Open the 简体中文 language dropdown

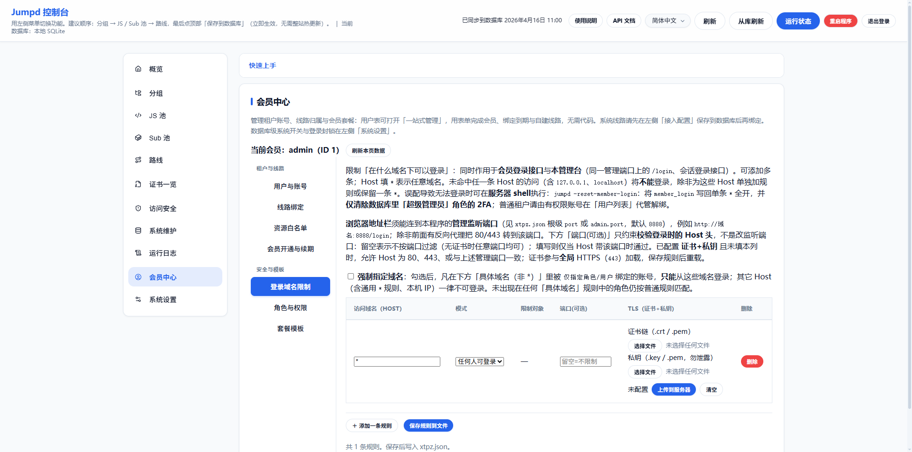pos(667,21)
